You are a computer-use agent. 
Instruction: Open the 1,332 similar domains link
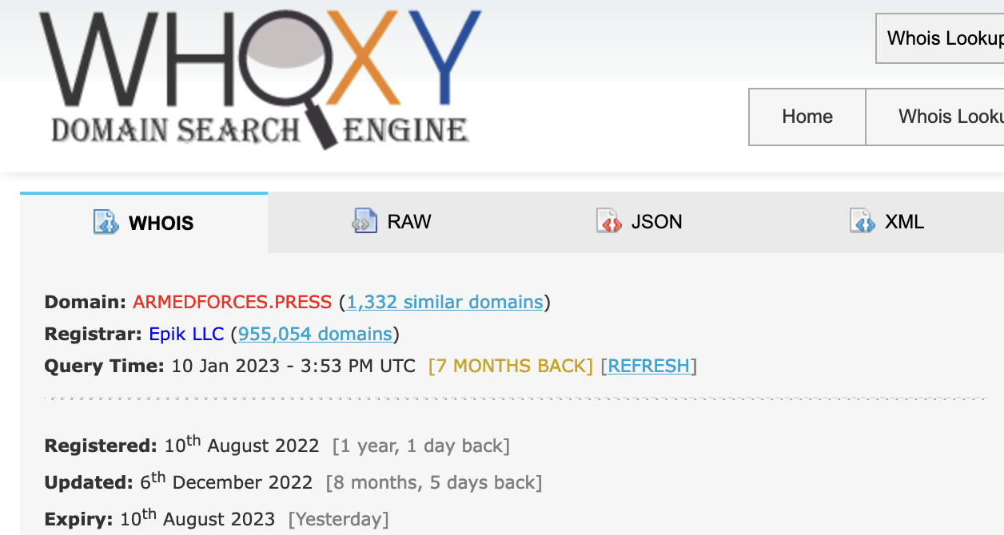(445, 302)
